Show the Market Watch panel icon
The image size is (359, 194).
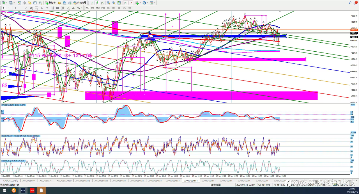(x=19, y=3)
